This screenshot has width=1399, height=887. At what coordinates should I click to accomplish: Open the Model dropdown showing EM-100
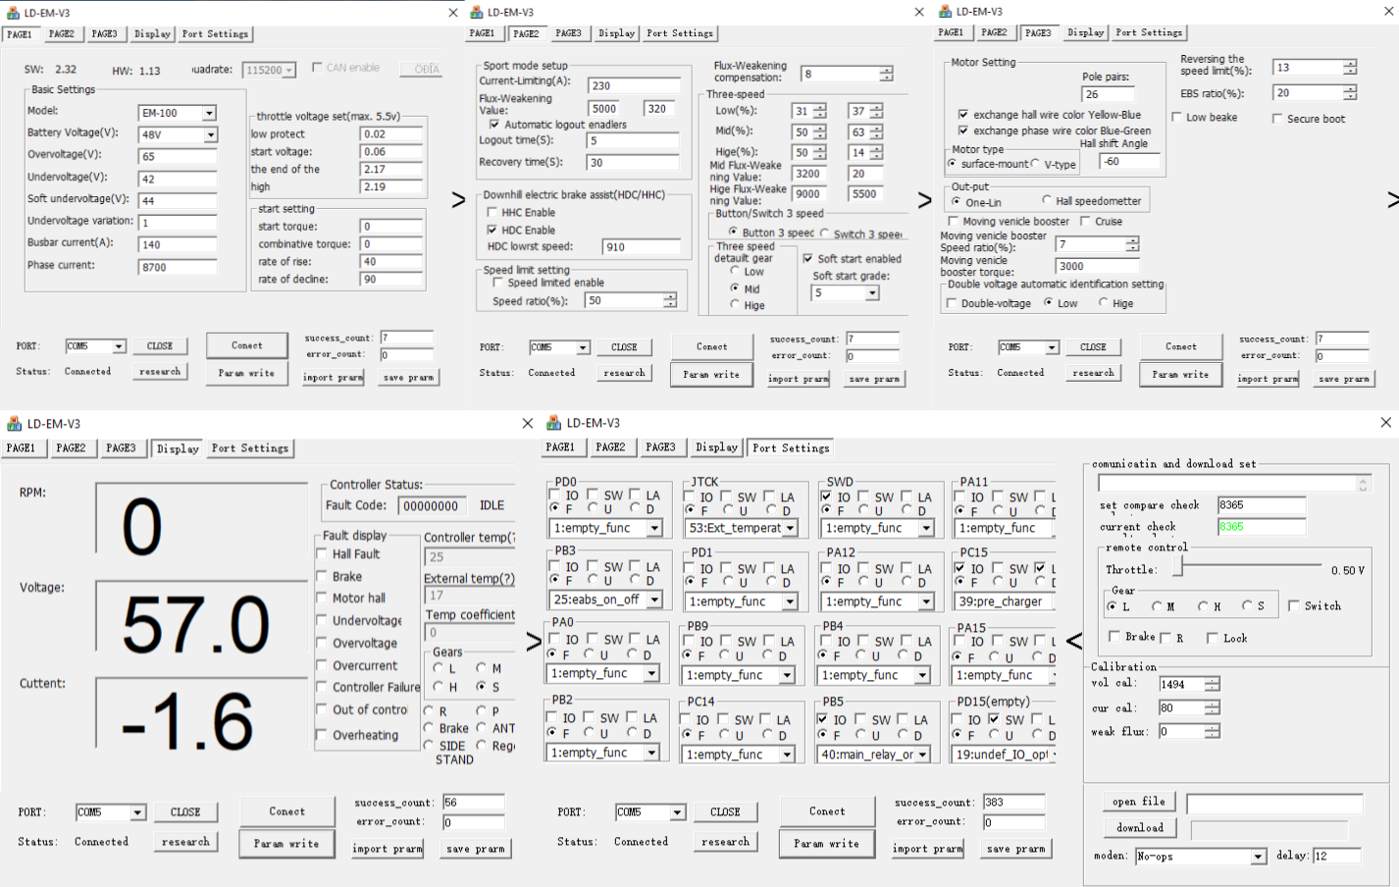click(209, 114)
